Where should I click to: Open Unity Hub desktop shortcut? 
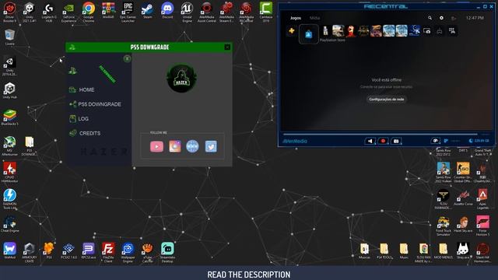click(9, 90)
